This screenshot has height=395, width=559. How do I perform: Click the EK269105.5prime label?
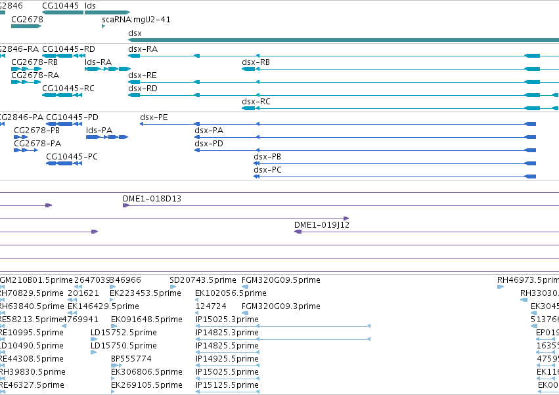coord(146,385)
